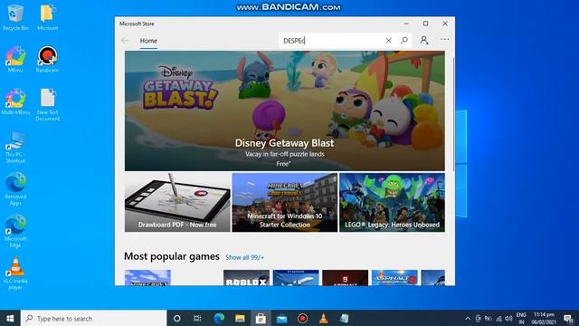Screen dimensions: 579x326
Task: Click the Microsoft Store taskbar icon
Action: pyautogui.click(x=261, y=318)
